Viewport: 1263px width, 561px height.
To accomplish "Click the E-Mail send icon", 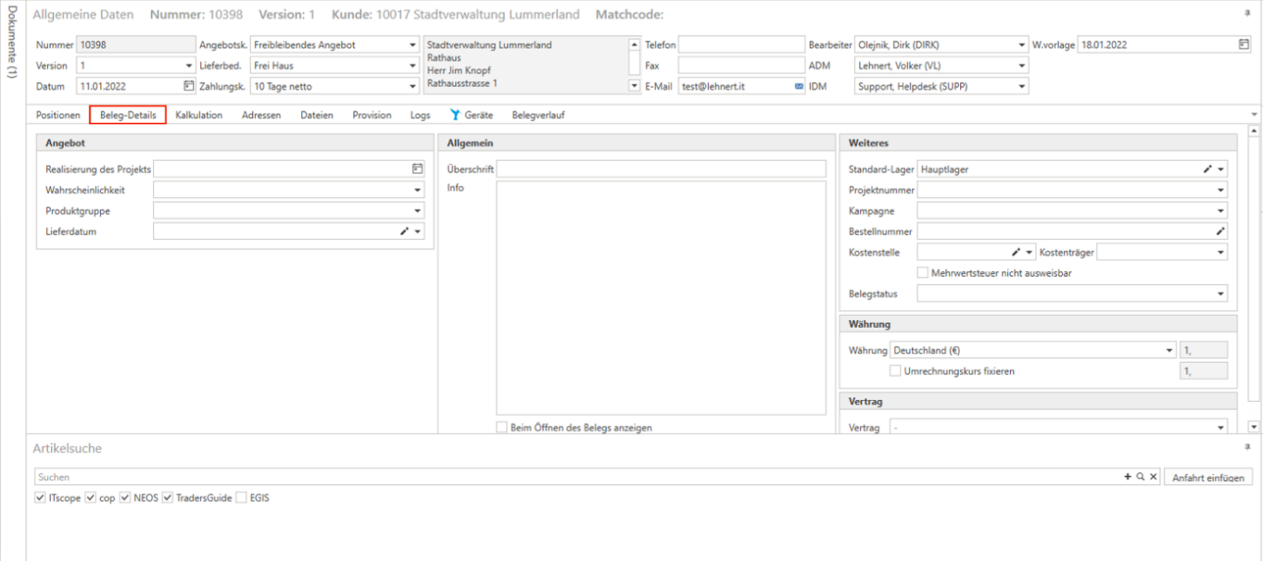I will [x=799, y=86].
